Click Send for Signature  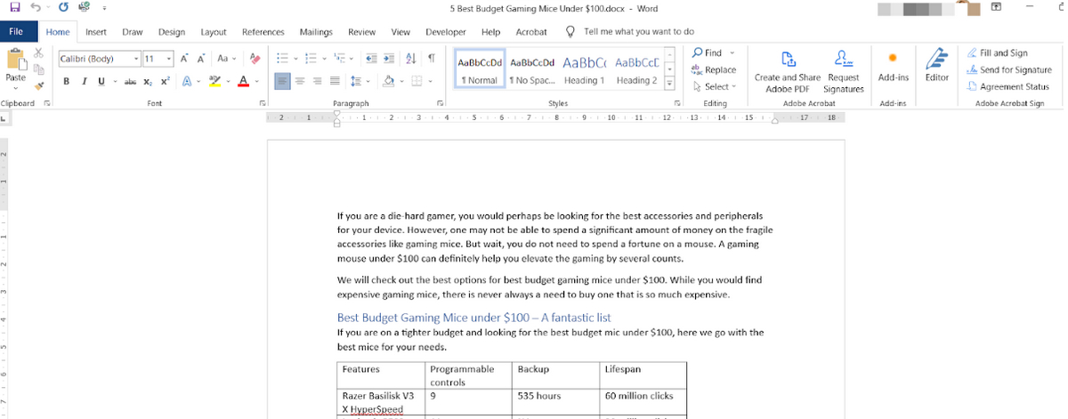[1008, 70]
